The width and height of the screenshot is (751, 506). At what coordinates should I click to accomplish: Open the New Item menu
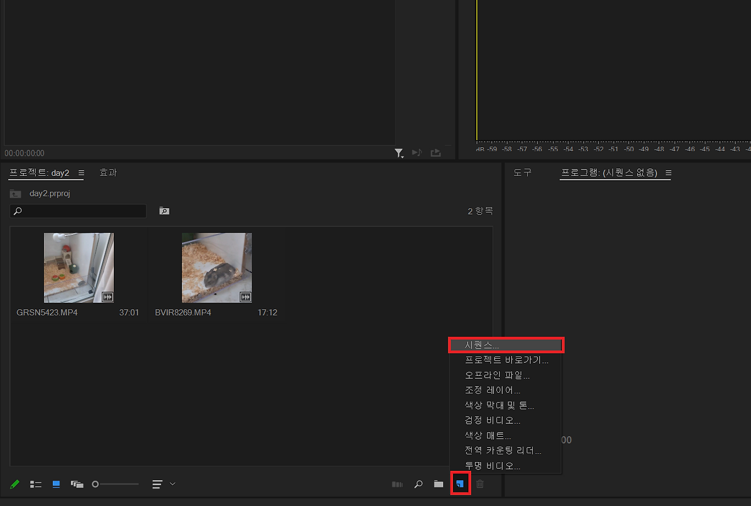point(461,484)
